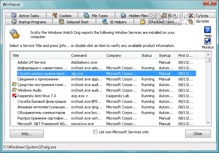Click the Kaspersky Lab company cell

(x=118, y=96)
